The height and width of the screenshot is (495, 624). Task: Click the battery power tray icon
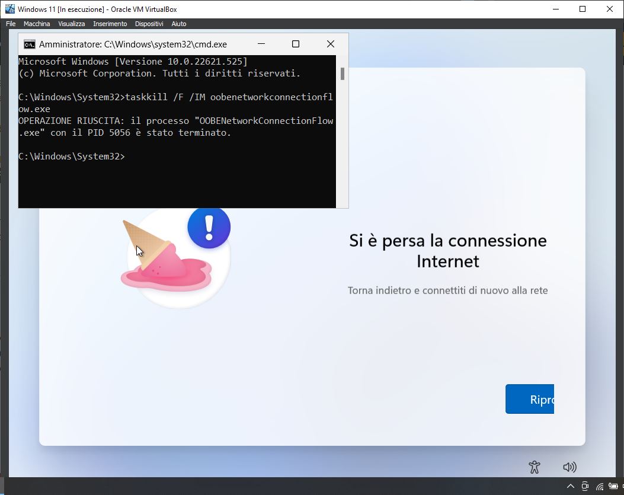coord(613,486)
